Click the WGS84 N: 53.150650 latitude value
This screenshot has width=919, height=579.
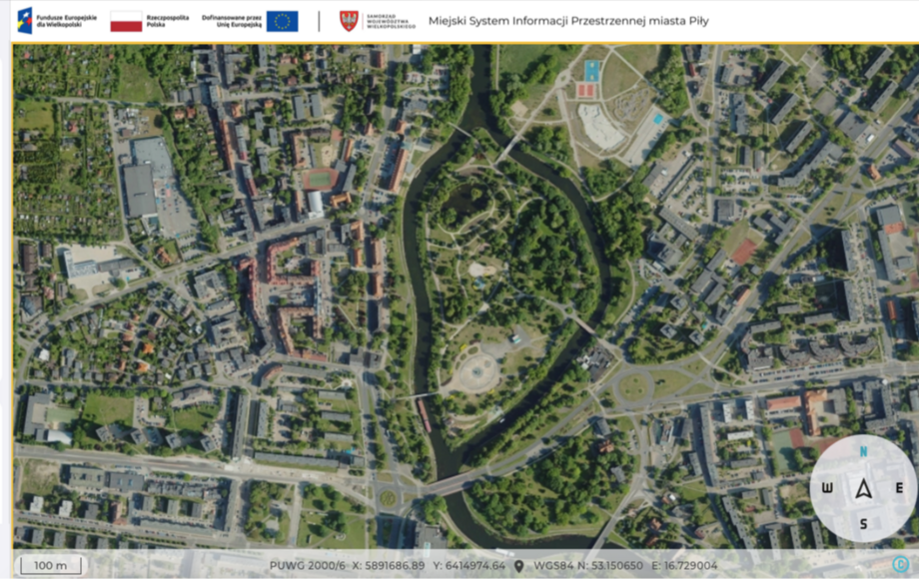(587, 566)
